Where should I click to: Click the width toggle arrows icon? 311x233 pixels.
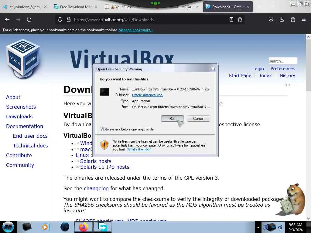(288, 85)
